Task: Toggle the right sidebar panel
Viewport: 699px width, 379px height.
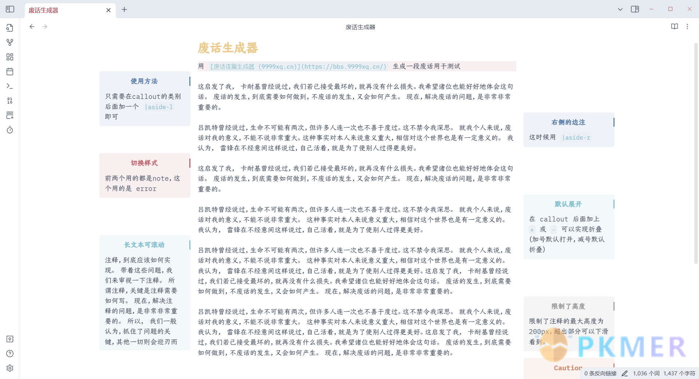Action: pyautogui.click(x=635, y=9)
